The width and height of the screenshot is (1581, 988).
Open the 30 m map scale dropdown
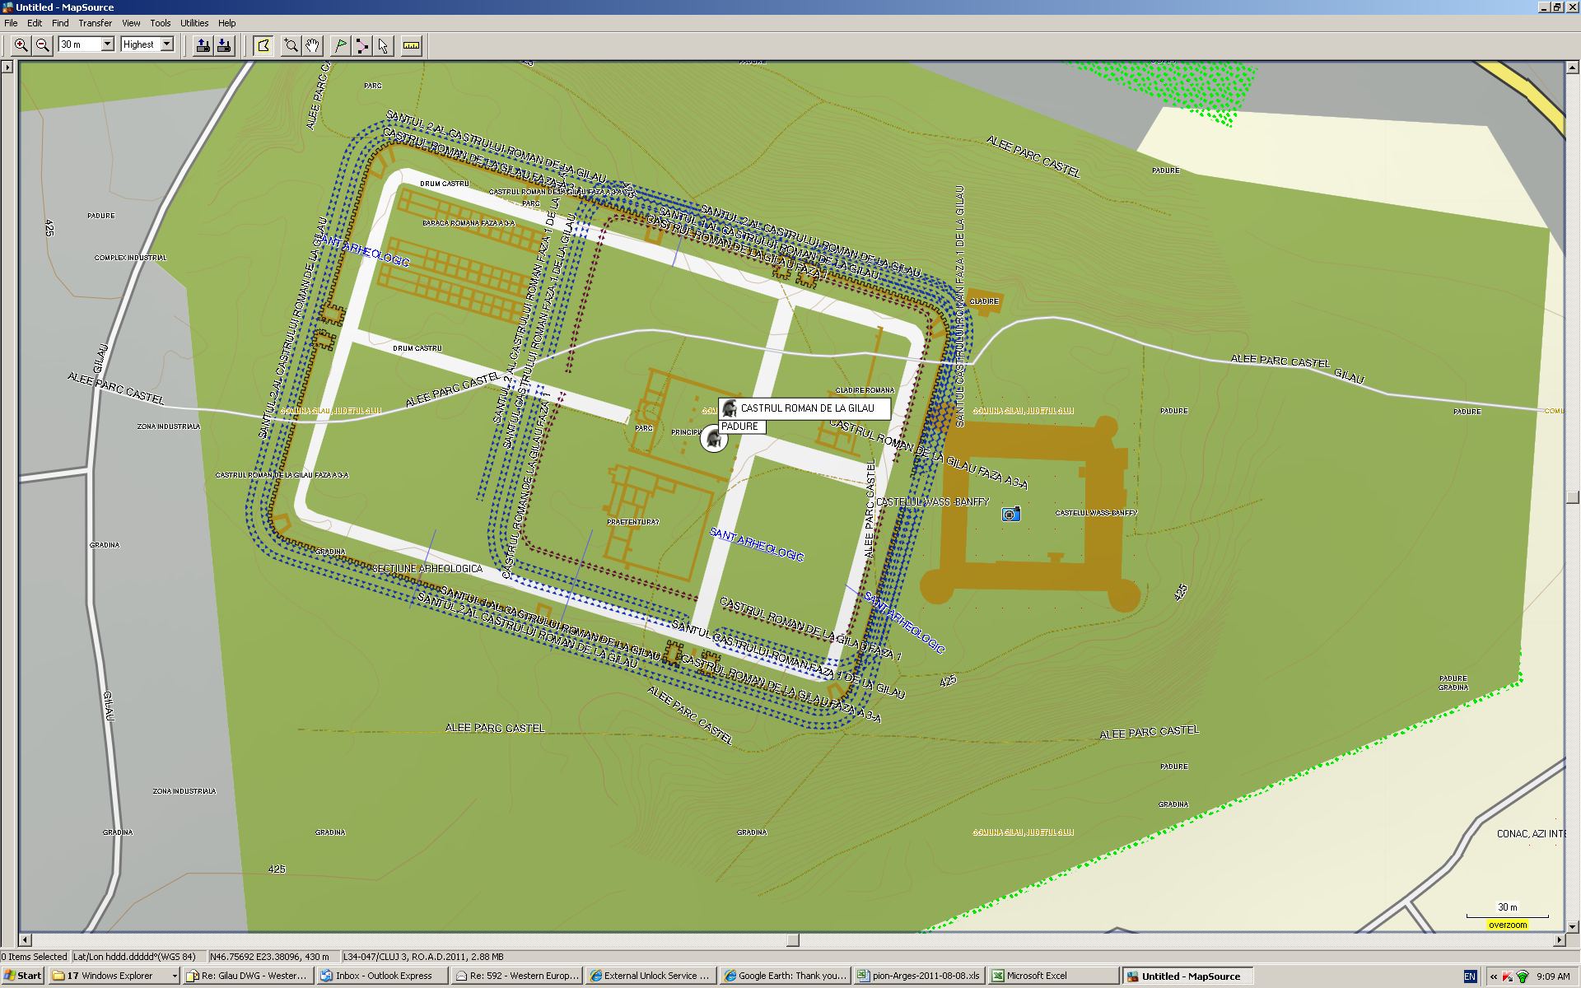(107, 44)
